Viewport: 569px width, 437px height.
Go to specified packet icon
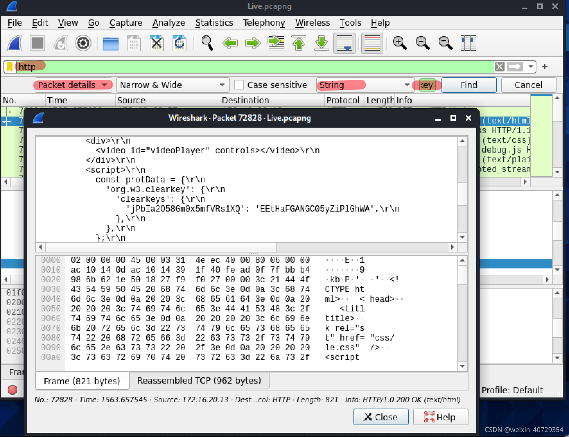point(276,43)
